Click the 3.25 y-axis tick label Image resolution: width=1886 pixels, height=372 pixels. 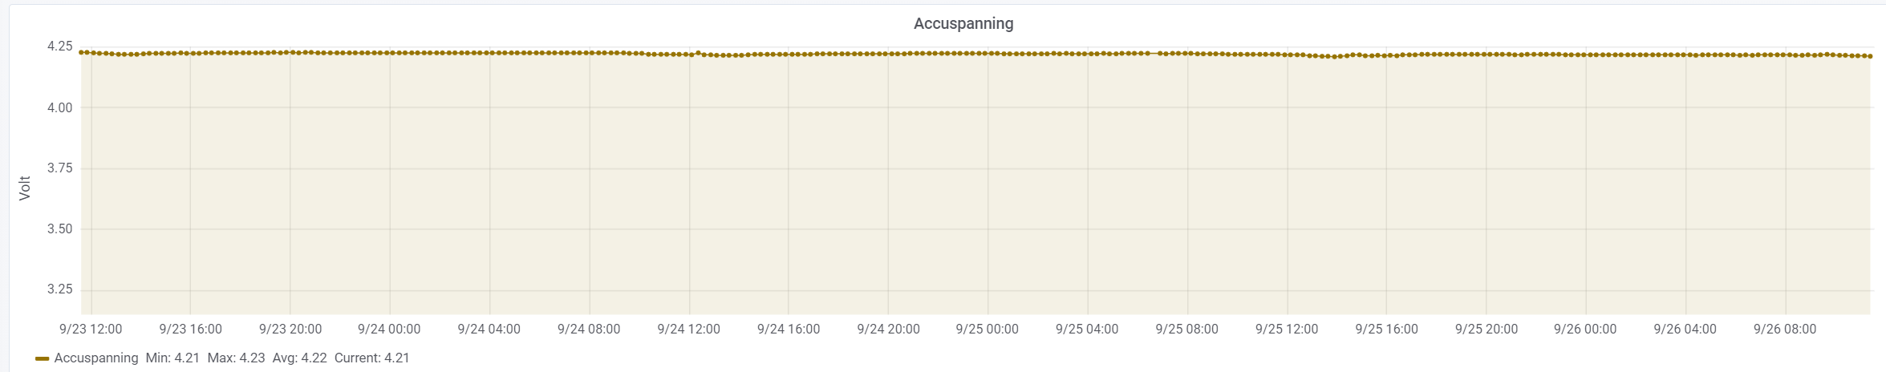(x=60, y=289)
